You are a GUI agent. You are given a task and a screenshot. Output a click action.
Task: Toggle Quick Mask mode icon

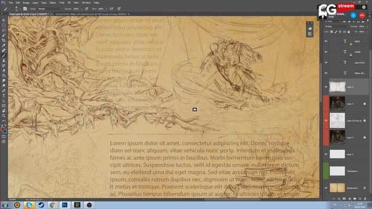[x=3, y=137]
